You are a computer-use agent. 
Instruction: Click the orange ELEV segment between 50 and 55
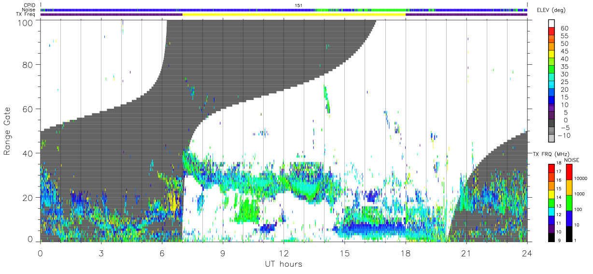click(551, 40)
